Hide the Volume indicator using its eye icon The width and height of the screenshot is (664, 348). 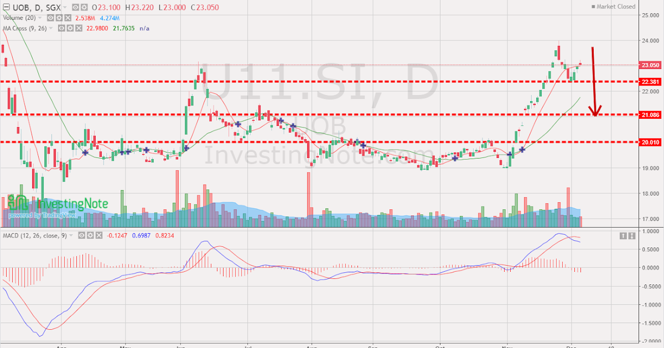point(50,18)
